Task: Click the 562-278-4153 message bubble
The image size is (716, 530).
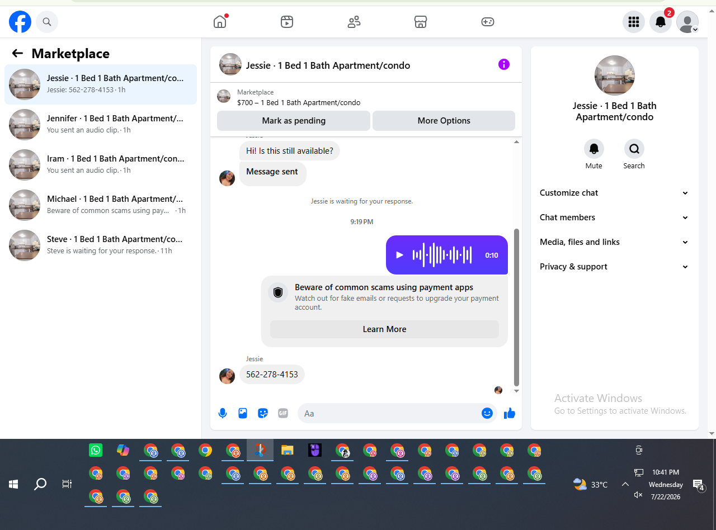Action: (272, 375)
